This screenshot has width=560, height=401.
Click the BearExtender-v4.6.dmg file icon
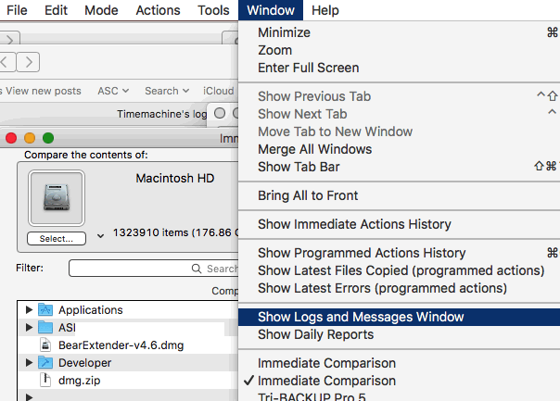tap(46, 345)
